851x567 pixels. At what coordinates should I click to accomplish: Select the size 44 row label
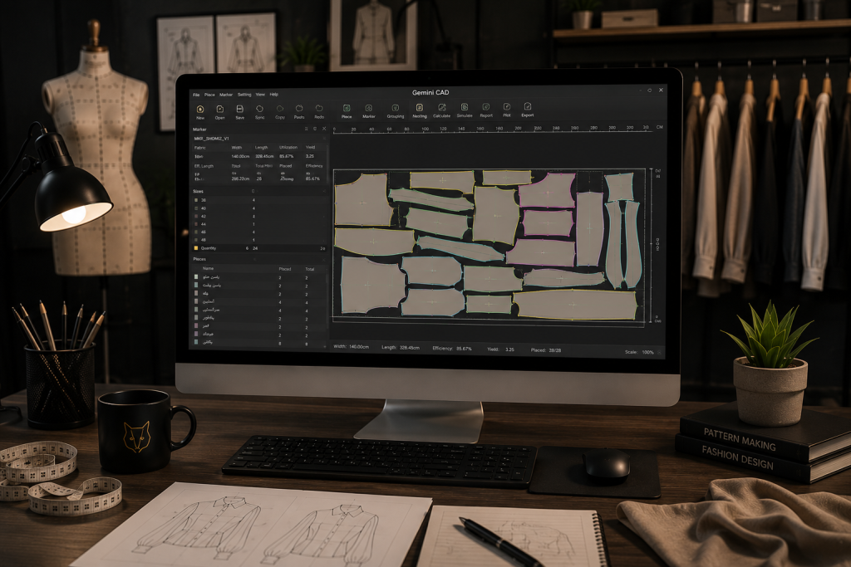pyautogui.click(x=204, y=224)
